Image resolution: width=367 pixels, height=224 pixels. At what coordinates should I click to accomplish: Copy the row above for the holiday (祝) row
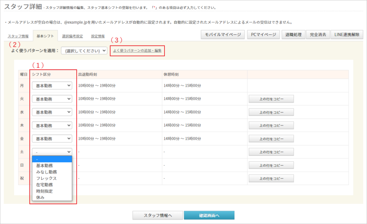tap(271, 178)
